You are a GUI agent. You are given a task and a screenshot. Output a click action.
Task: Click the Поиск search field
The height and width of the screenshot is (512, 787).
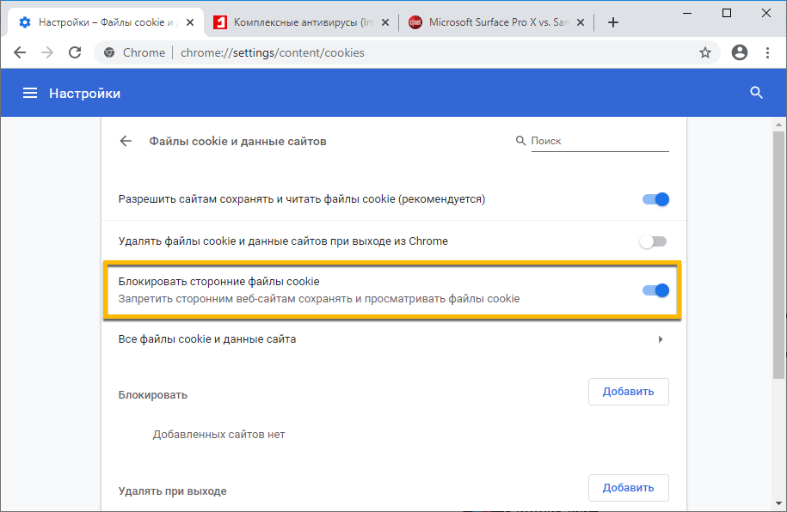[593, 140]
